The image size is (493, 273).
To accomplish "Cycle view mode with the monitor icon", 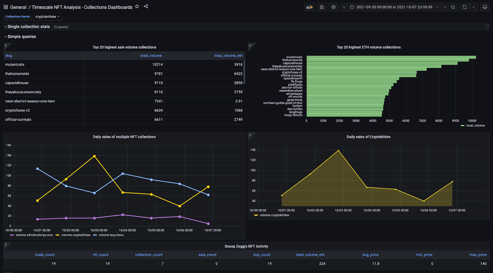I will coord(485,7).
